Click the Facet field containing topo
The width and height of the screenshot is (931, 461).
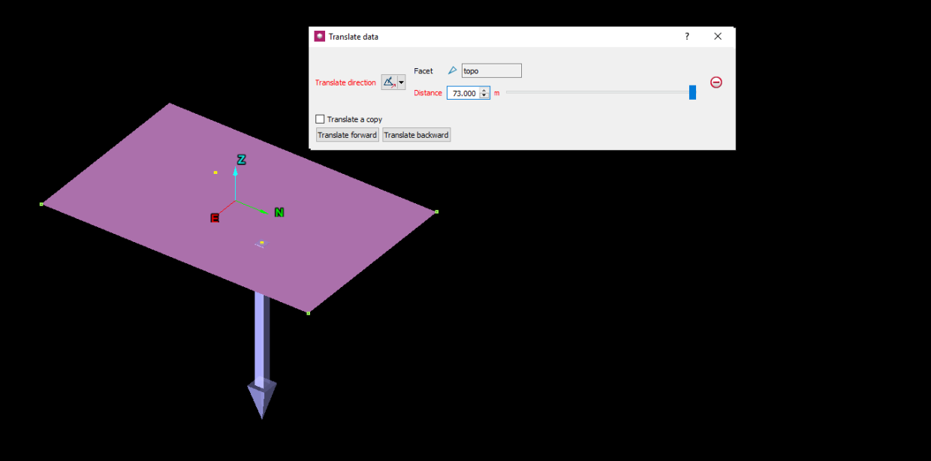491,70
